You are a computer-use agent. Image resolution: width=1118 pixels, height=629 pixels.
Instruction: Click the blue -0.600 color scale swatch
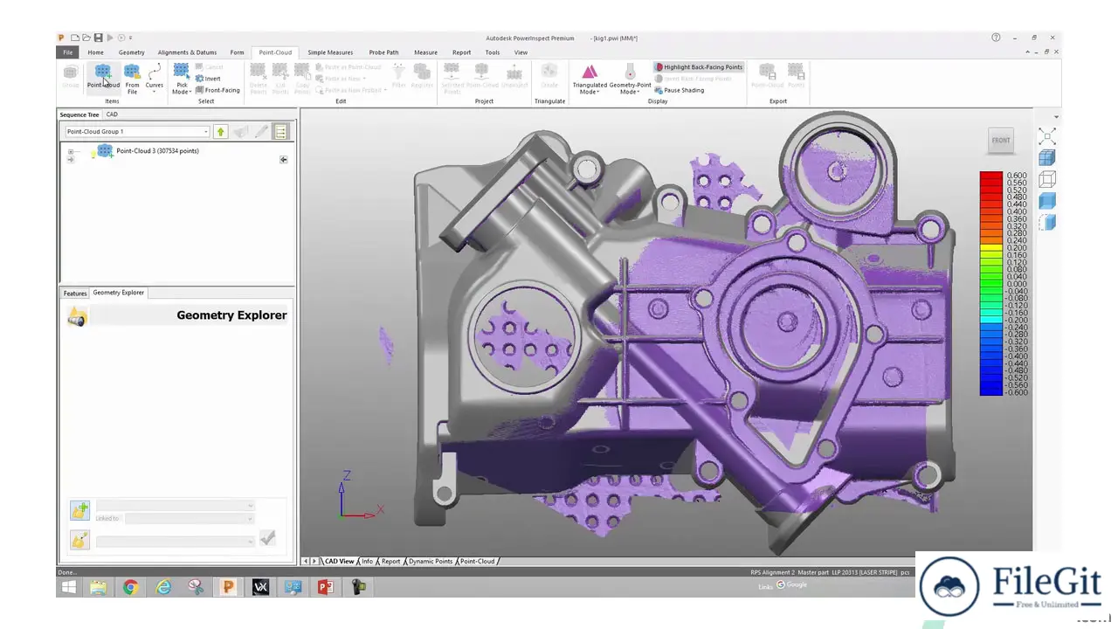click(990, 392)
